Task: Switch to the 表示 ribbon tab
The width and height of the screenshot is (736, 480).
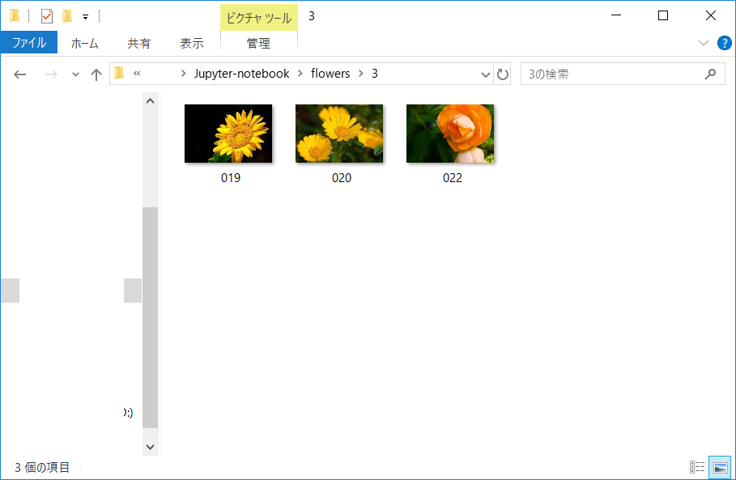Action: click(x=192, y=43)
